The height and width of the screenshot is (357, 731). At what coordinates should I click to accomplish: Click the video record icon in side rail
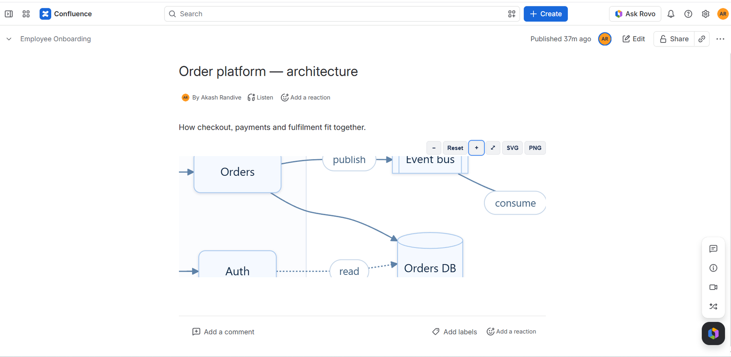pyautogui.click(x=714, y=287)
